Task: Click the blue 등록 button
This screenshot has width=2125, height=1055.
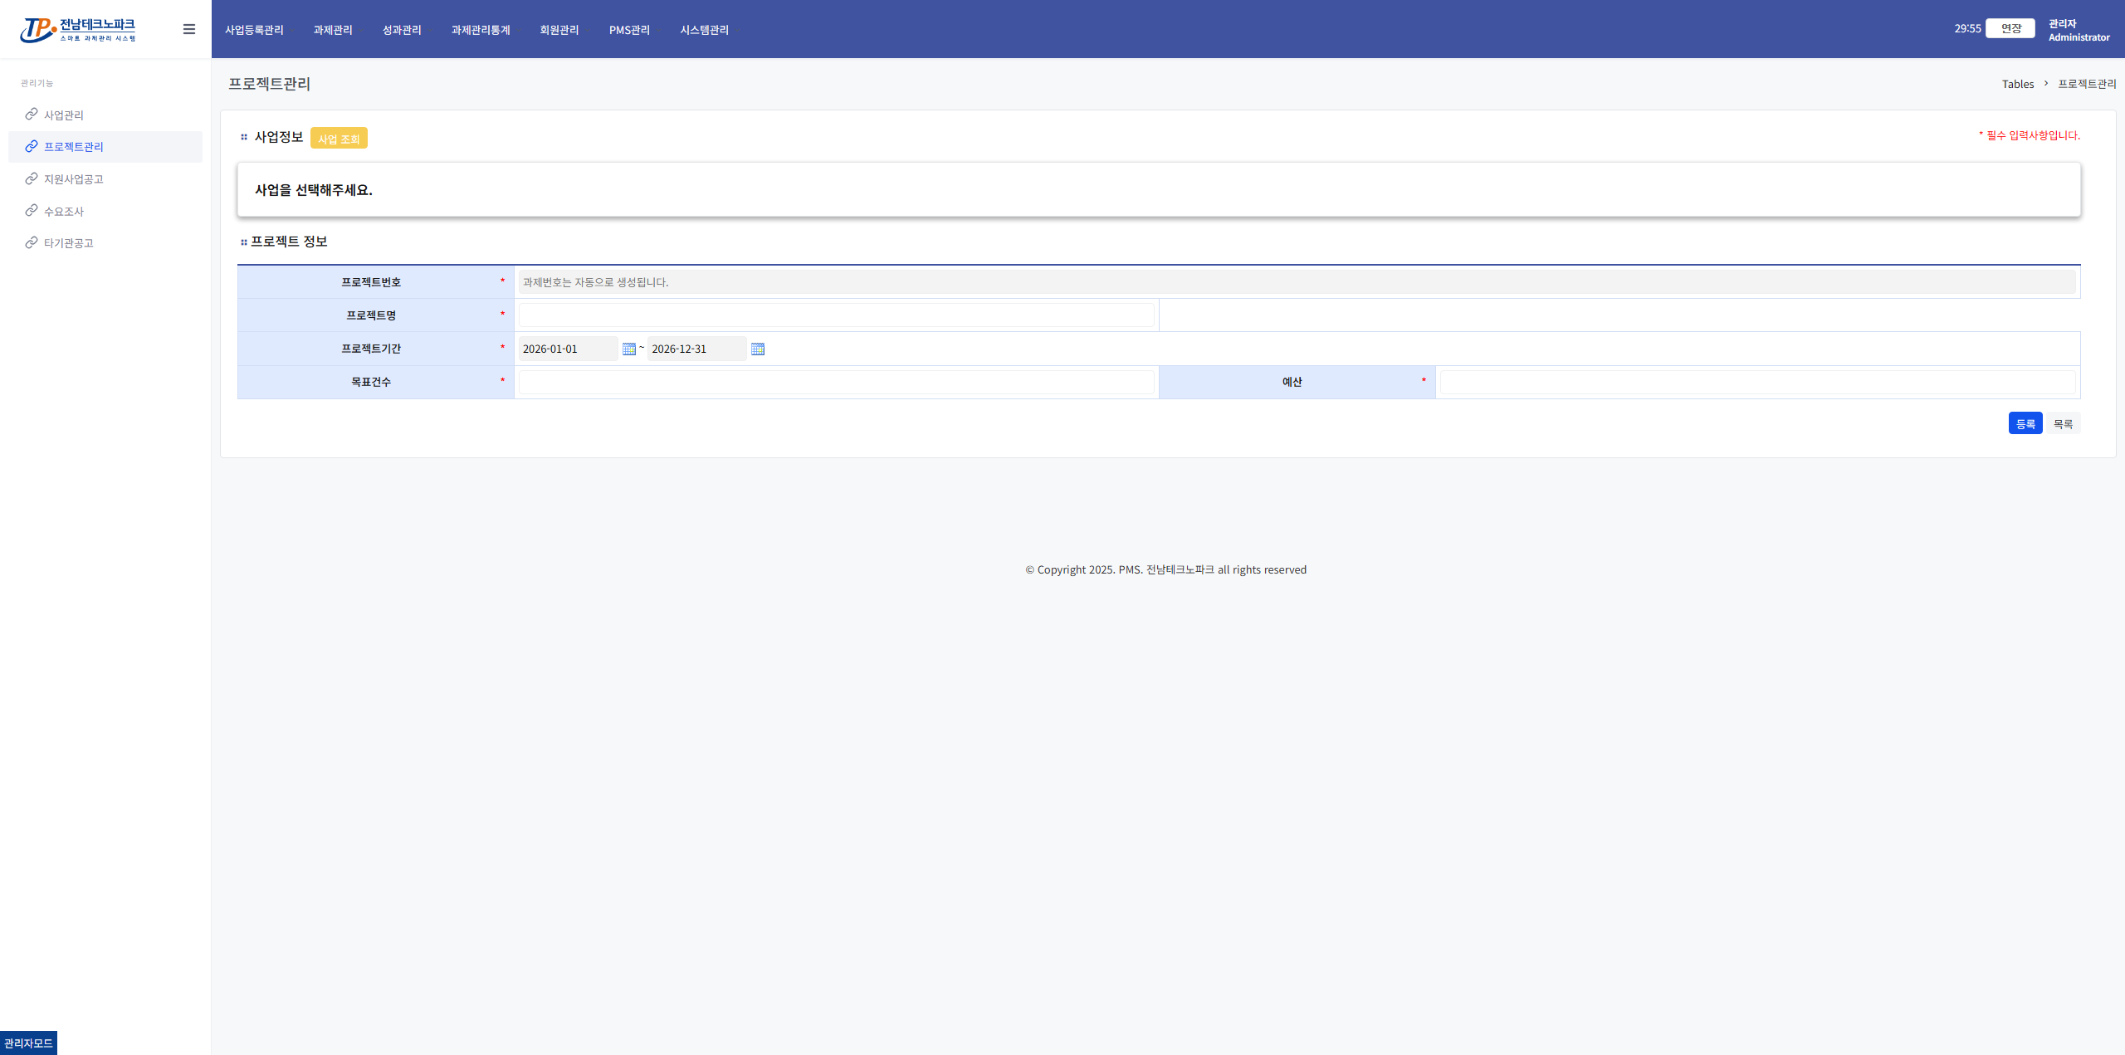Action: (2025, 423)
